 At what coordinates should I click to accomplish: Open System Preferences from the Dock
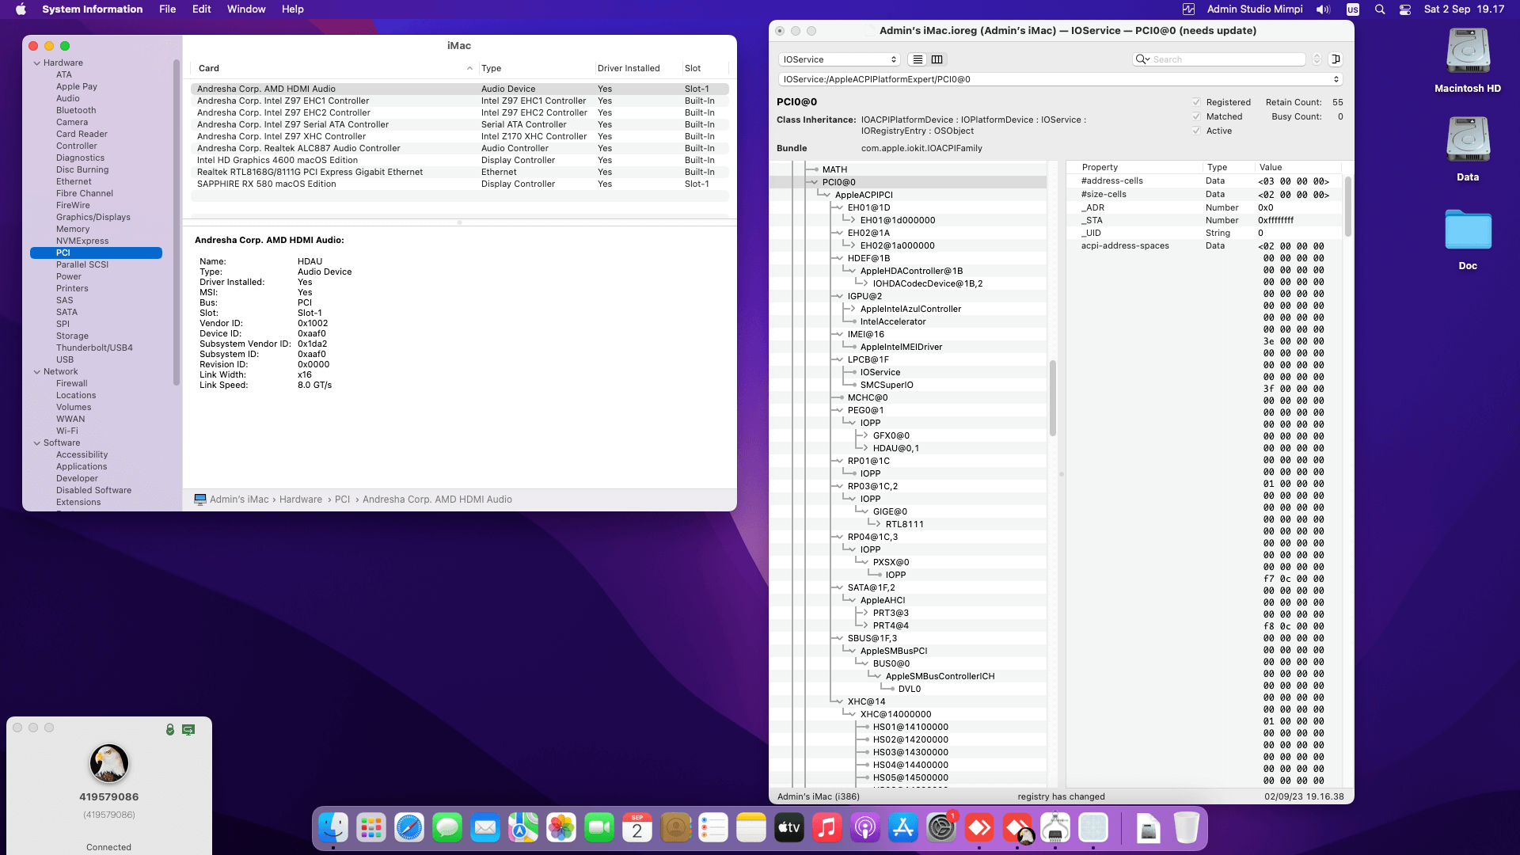click(x=941, y=828)
